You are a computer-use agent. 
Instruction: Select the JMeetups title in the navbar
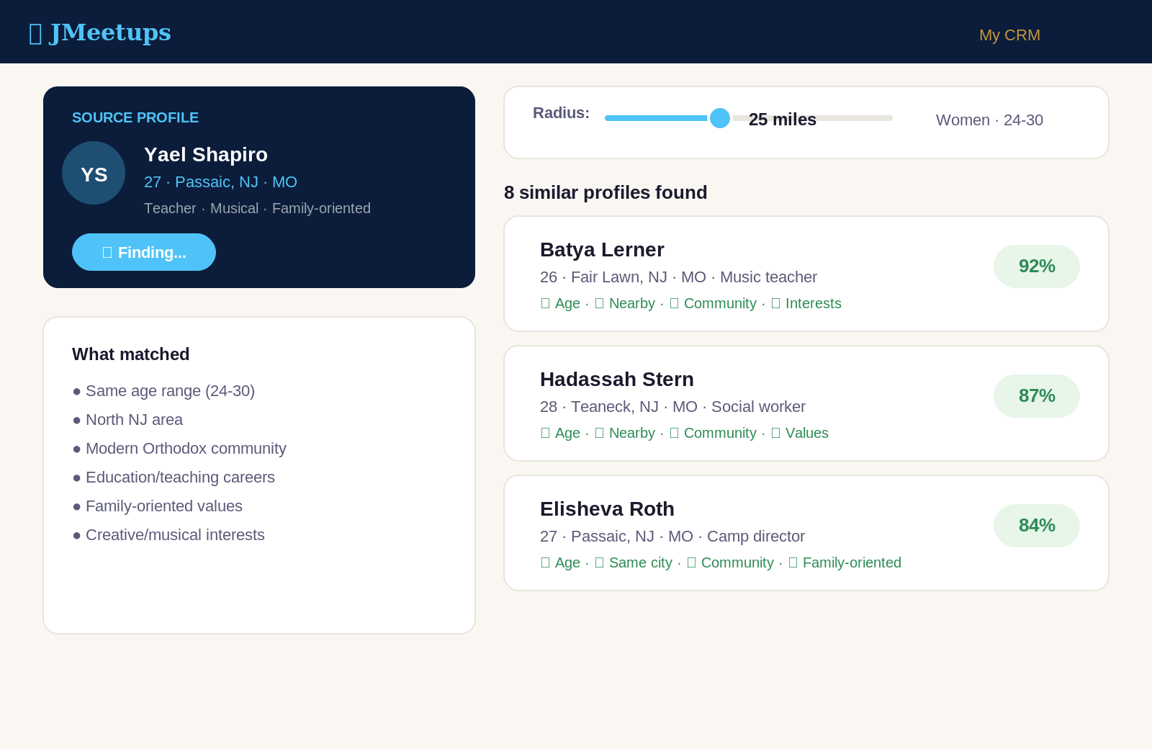pos(110,32)
